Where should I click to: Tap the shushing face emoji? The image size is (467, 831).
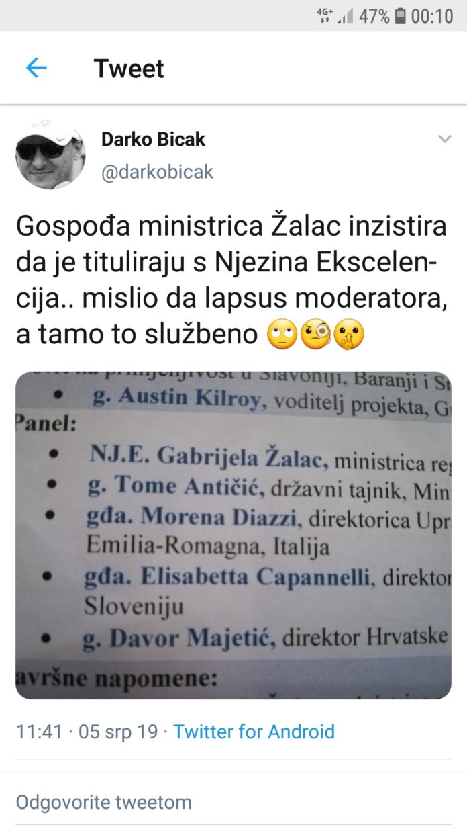click(349, 335)
